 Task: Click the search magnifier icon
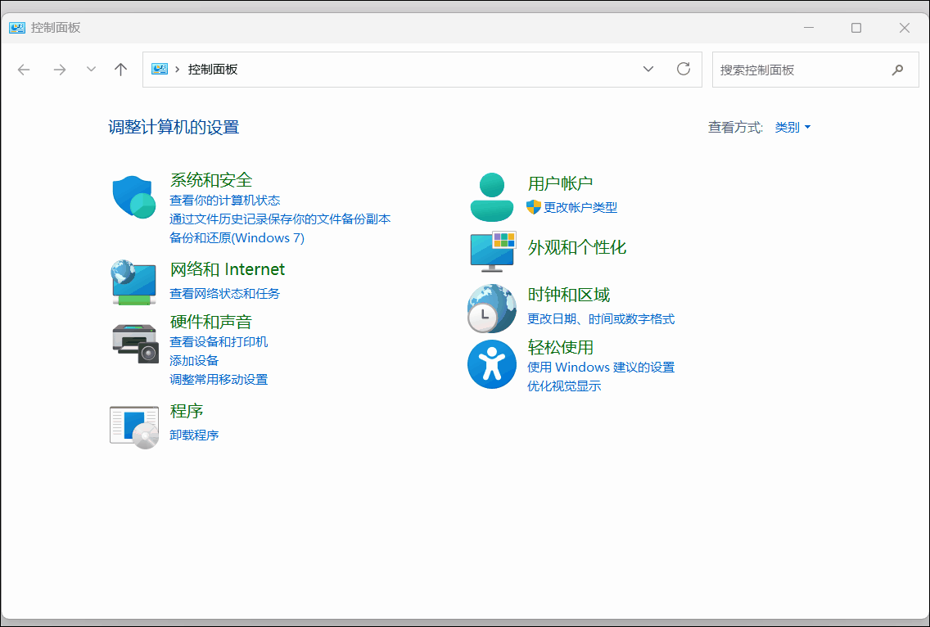pos(897,70)
